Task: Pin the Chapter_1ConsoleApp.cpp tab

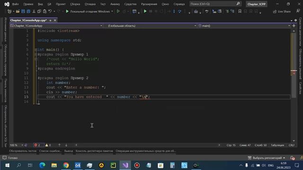Action: pos(51,20)
